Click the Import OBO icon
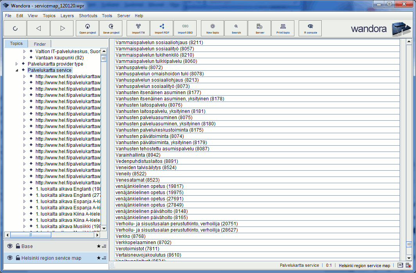Viewport: 416px width, 273px height. [185, 28]
